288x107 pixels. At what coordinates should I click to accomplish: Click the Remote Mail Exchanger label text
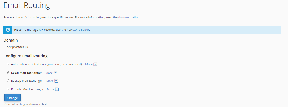(27, 89)
